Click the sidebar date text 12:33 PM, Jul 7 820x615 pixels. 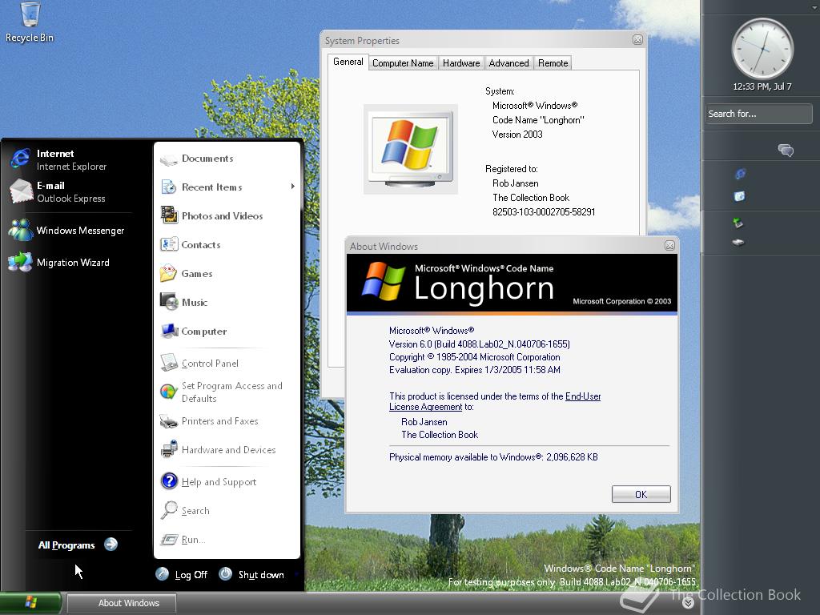click(762, 86)
